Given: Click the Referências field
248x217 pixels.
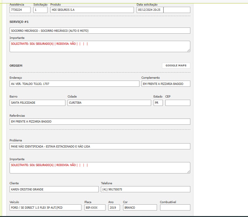Looking at the screenshot, I should (x=100, y=122).
